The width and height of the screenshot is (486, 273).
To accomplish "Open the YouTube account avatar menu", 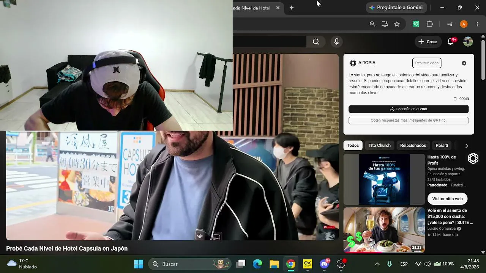I will [x=468, y=42].
